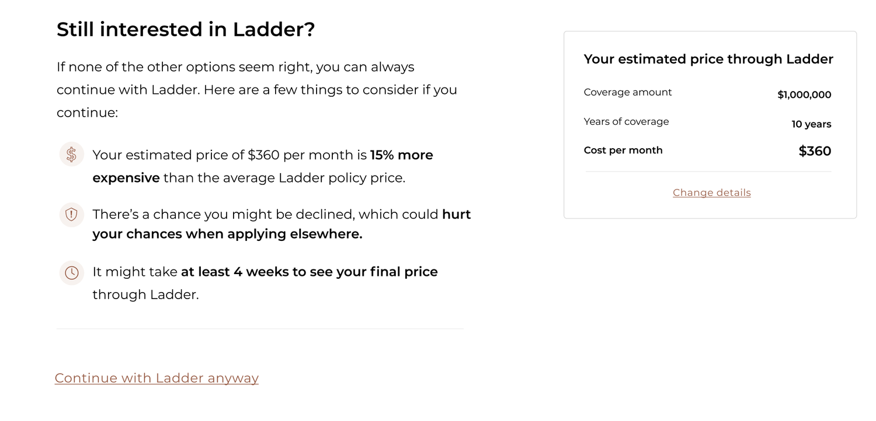Click the intro paragraph about other options

click(257, 90)
